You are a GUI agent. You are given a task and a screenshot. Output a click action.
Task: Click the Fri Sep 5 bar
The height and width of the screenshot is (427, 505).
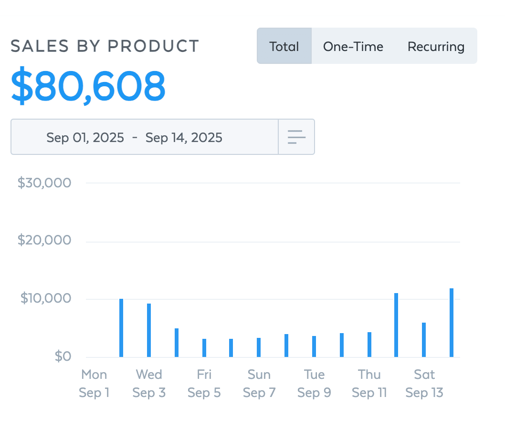204,348
